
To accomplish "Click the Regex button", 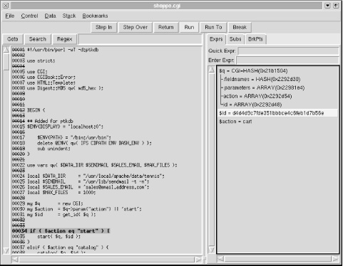I will coord(65,39).
